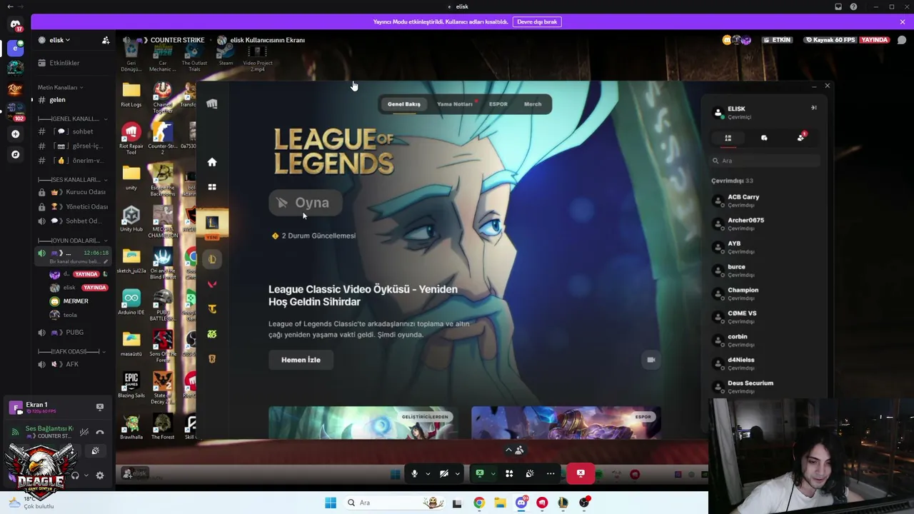Expand camera options arrow in call controls
This screenshot has width=914, height=514.
457,473
